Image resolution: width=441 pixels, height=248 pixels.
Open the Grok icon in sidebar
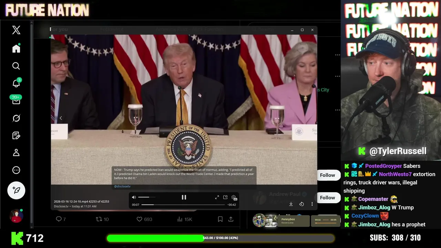[16, 118]
